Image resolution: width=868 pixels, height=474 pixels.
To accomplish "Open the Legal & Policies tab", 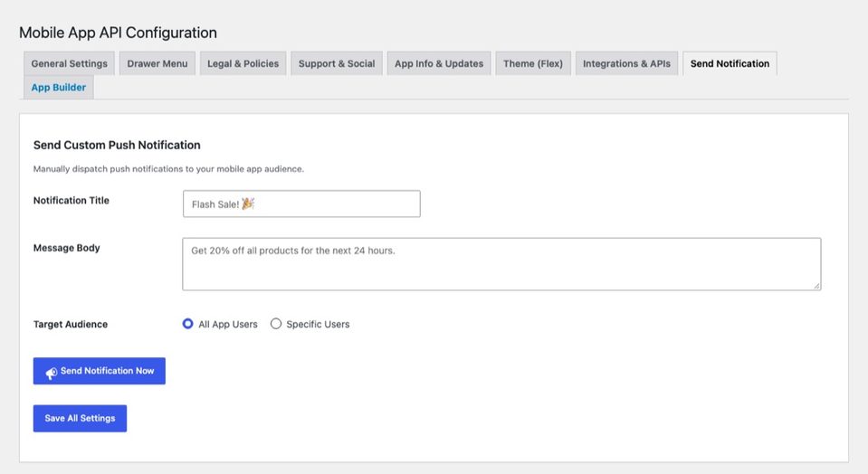I will point(243,63).
